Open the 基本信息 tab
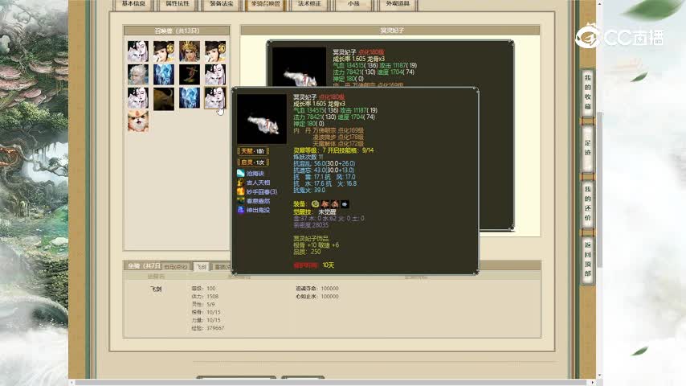Screen dimensions: 686x386 (133, 5)
